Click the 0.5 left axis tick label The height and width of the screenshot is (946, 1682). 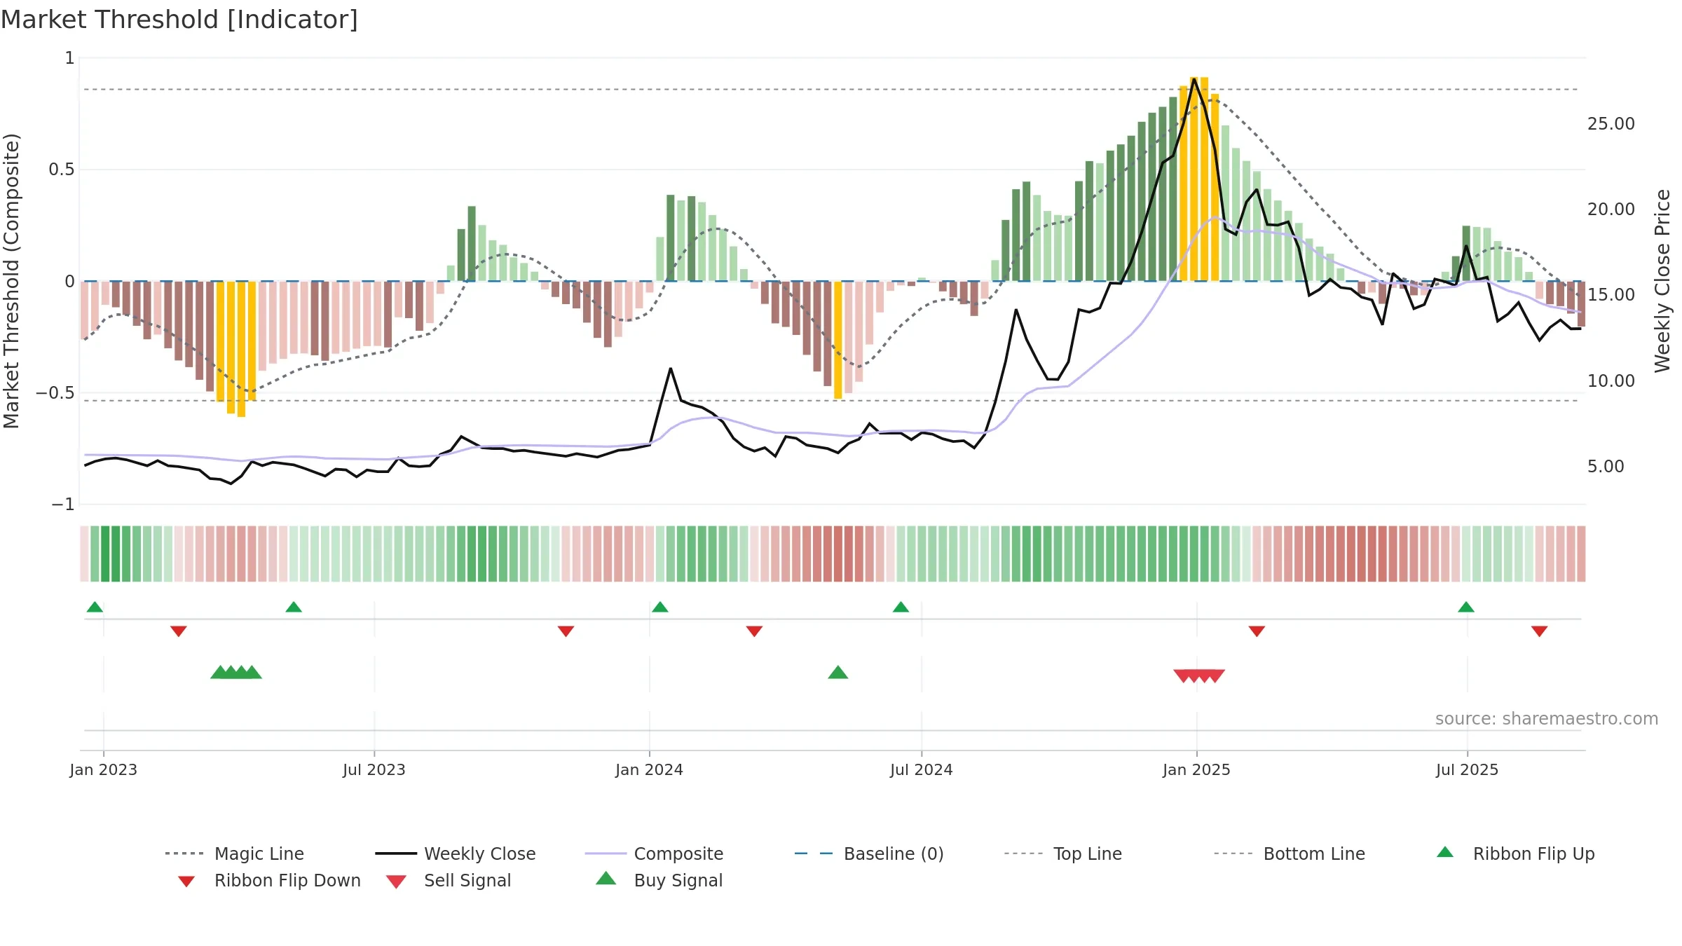(62, 170)
